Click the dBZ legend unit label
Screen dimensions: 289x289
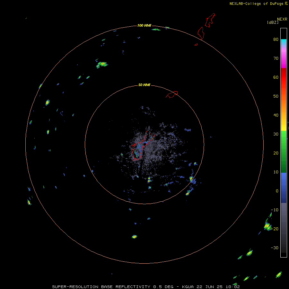[273, 22]
